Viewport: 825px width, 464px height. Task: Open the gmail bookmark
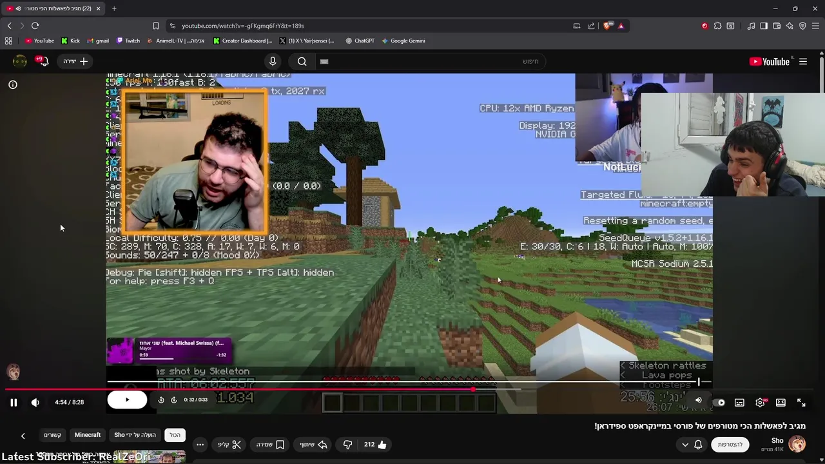pos(97,41)
